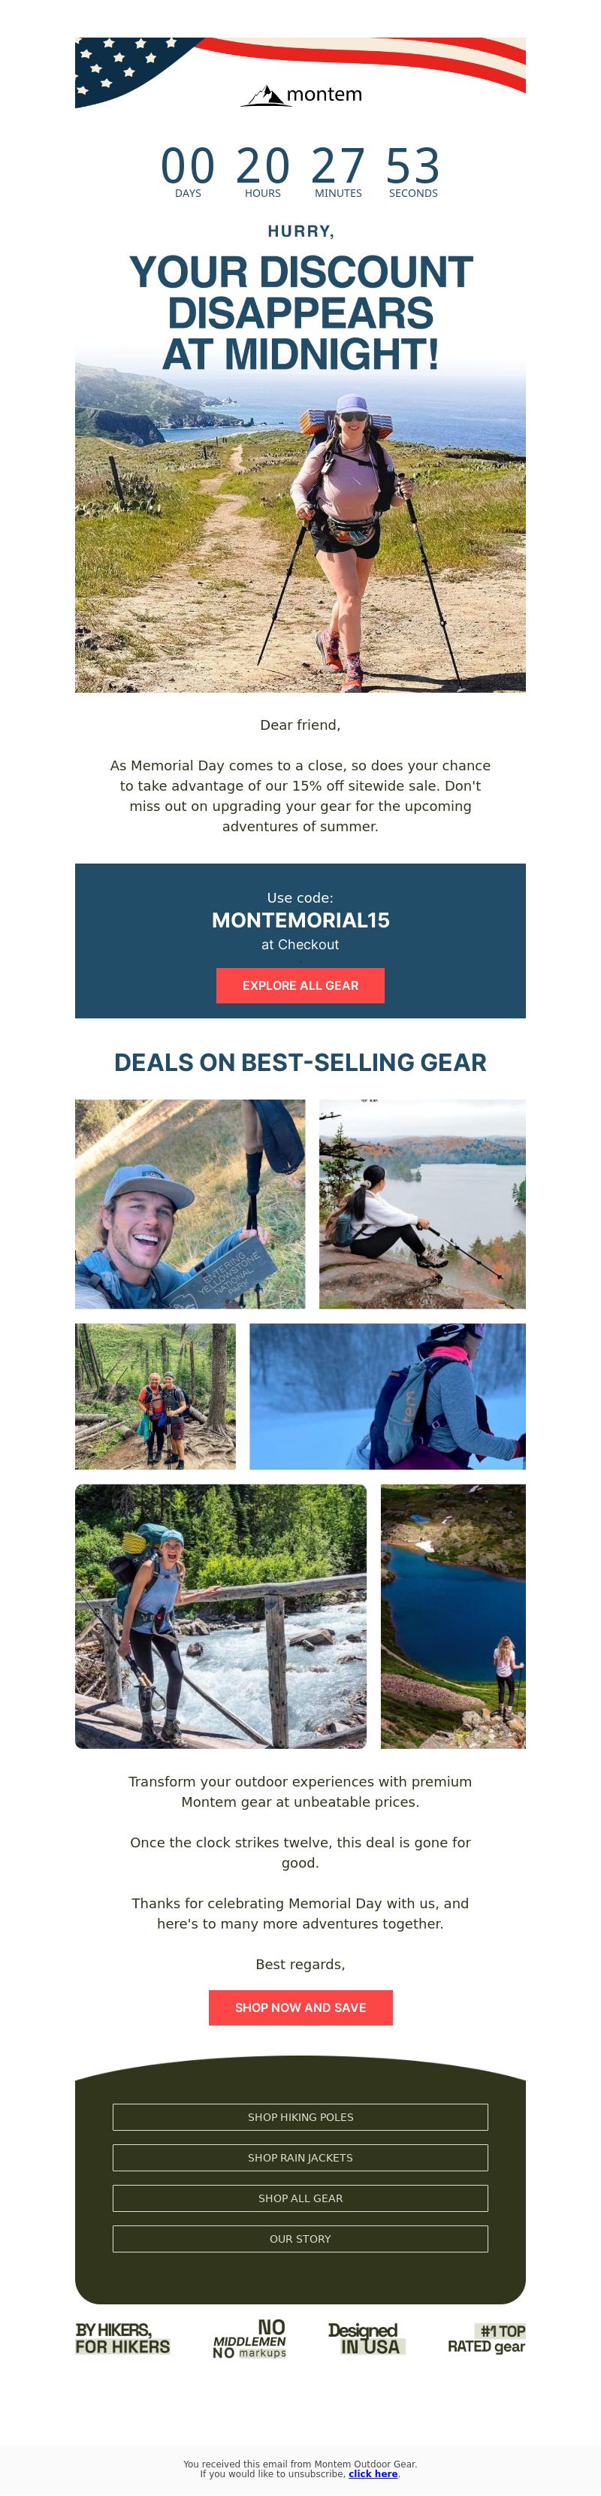
Task: Click the Montem mountain logo
Action: pyautogui.click(x=301, y=94)
